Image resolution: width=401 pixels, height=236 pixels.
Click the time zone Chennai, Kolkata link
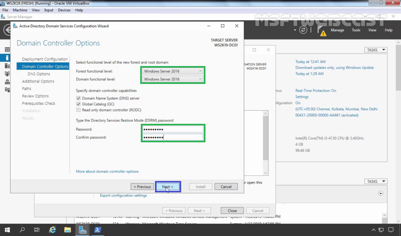336,109
